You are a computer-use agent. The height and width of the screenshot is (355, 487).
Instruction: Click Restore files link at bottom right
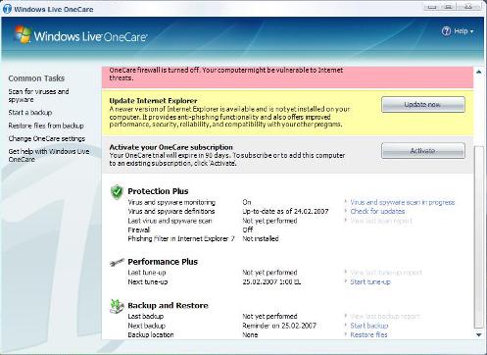coord(368,334)
